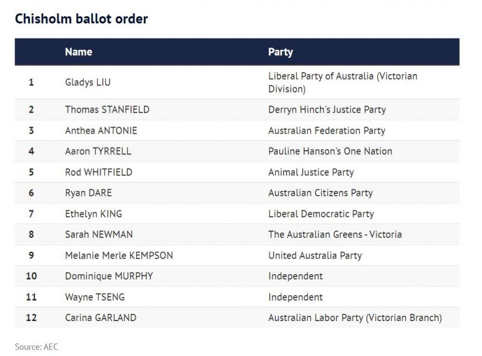The image size is (482, 356).
Task: Select Rod WHITFIELD row name
Action: point(98,172)
